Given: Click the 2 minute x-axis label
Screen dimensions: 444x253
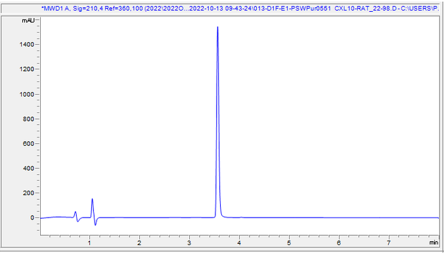Looking at the screenshot, I should point(139,242).
